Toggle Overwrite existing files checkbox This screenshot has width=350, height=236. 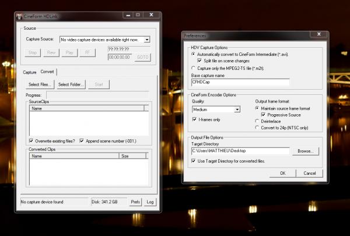click(32, 141)
